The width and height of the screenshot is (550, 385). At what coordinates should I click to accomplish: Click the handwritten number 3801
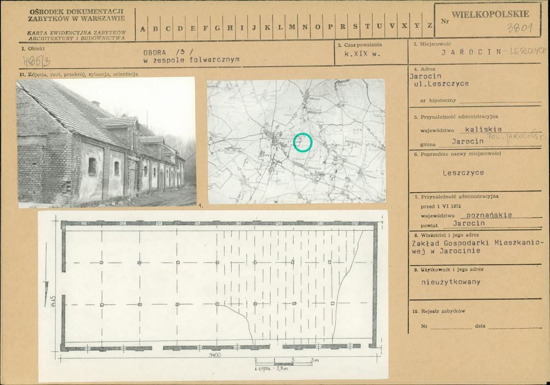(x=520, y=27)
